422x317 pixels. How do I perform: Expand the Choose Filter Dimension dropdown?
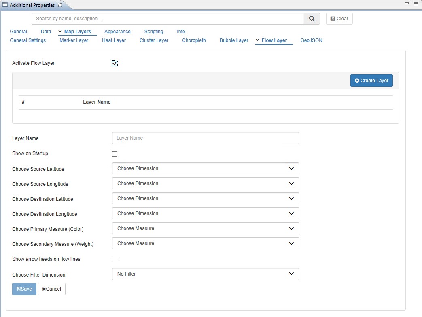click(206, 274)
